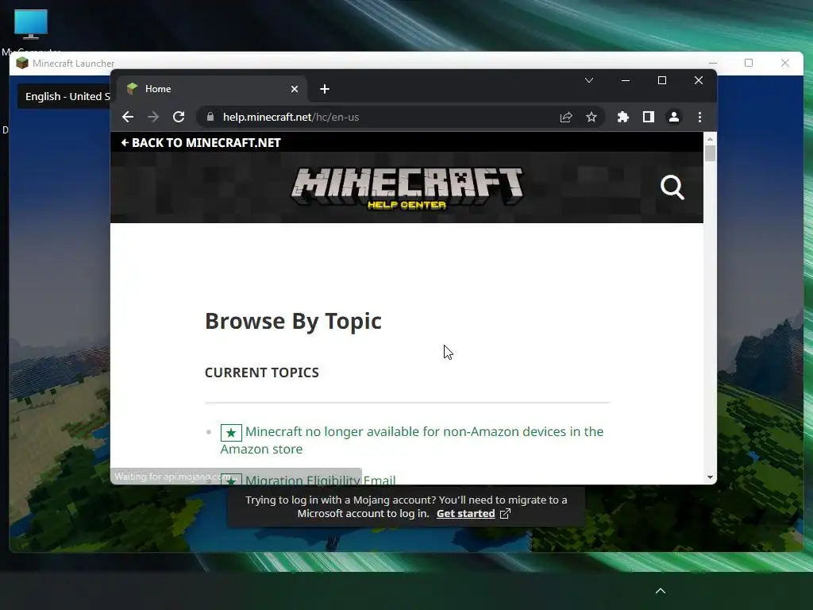Open search with magnifier icon
This screenshot has height=610, width=813.
coord(672,187)
